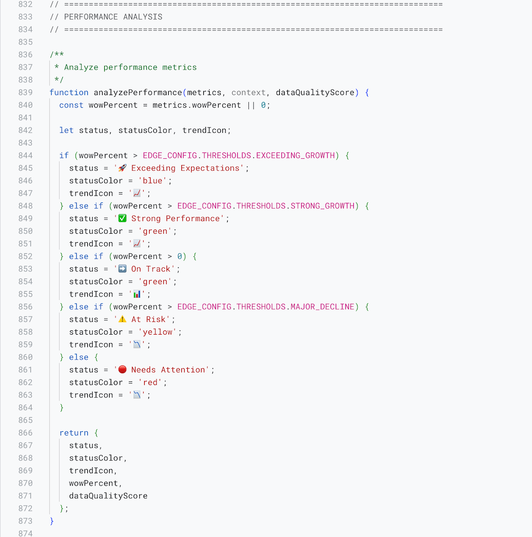The width and height of the screenshot is (532, 537).
Task: Click 'wowPercent,' on line 870
Action: [x=96, y=483]
